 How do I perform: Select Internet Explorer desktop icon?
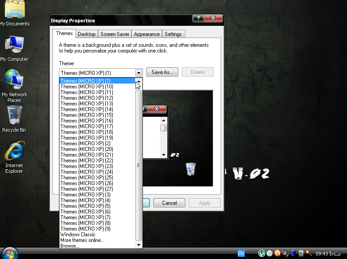pos(14,157)
